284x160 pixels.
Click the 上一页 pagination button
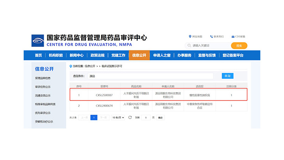tap(84, 117)
